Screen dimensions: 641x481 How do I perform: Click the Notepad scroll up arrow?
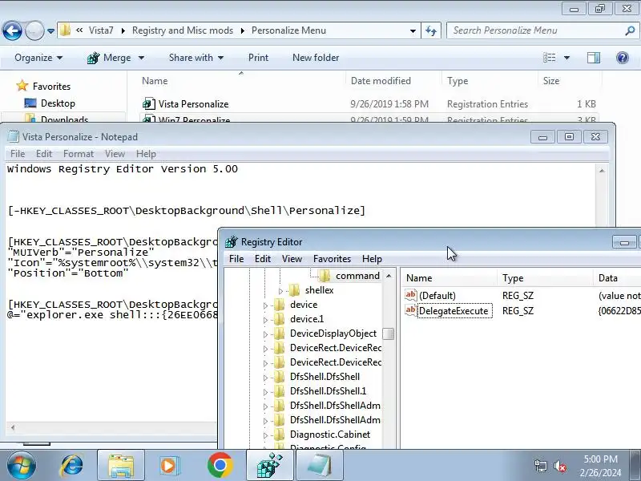(602, 170)
